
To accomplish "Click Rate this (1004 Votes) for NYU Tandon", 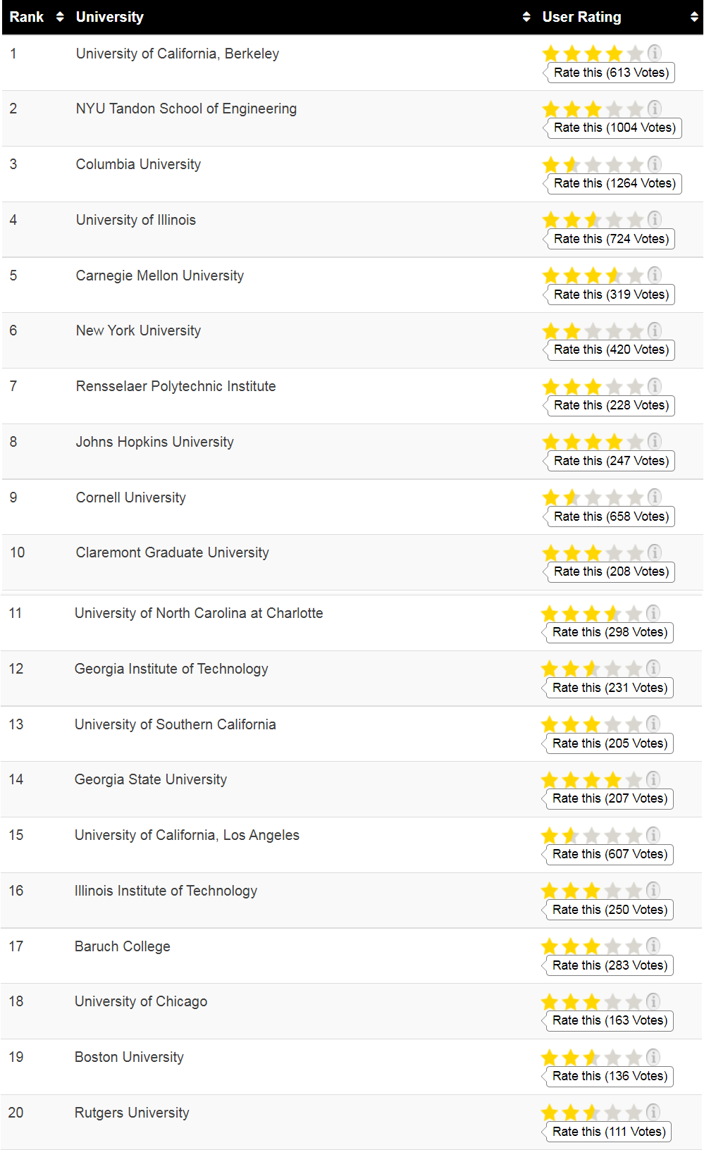I will pyautogui.click(x=614, y=128).
